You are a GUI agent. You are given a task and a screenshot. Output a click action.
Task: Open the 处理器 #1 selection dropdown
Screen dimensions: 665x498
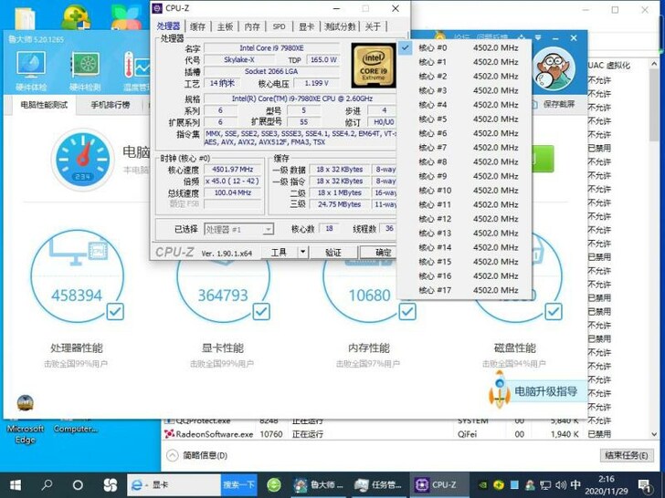(x=238, y=230)
